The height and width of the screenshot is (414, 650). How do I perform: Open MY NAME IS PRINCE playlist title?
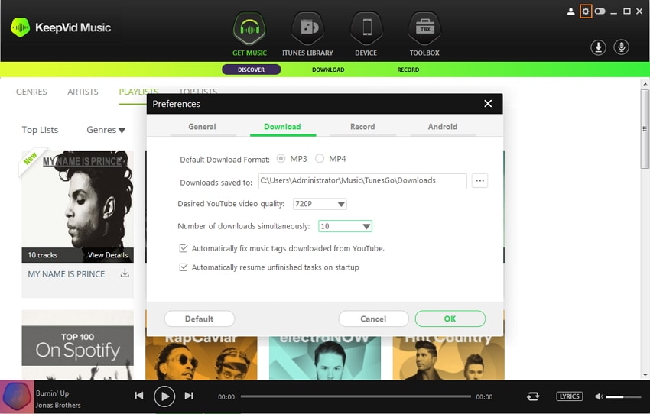point(67,274)
